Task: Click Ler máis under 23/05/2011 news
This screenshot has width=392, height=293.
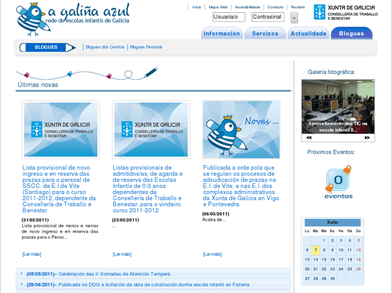Action: point(122,254)
